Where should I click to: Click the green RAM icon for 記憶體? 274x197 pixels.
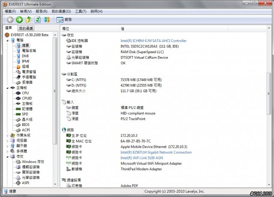pyautogui.click(x=18, y=109)
